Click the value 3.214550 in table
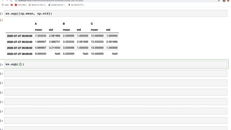Screen dimensions: 231x130 [x=55, y=48]
